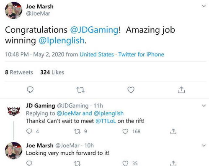This screenshot has height=166, width=209.
Task: Reply to the 'Looking very much forward' tweet
Action: (x=29, y=163)
